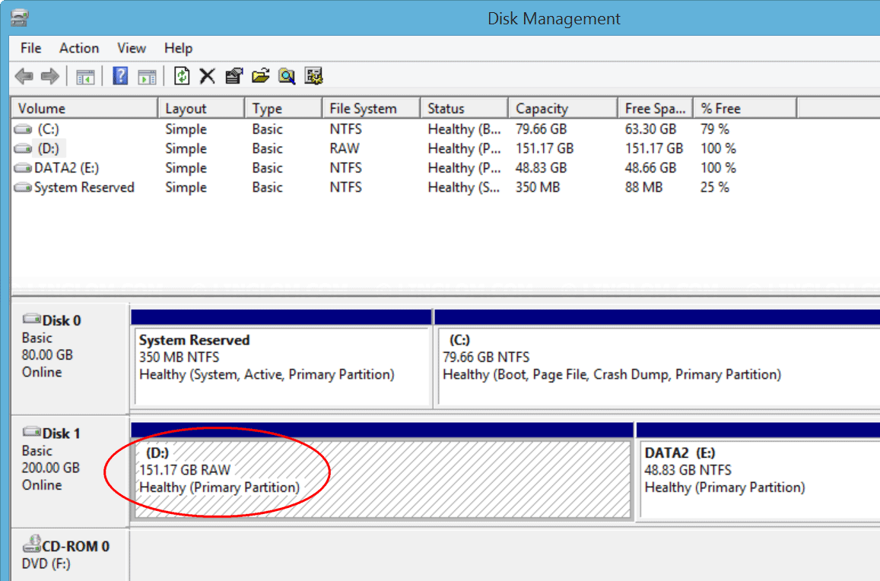
Task: Click the Refresh toolbar icon
Action: click(x=182, y=76)
